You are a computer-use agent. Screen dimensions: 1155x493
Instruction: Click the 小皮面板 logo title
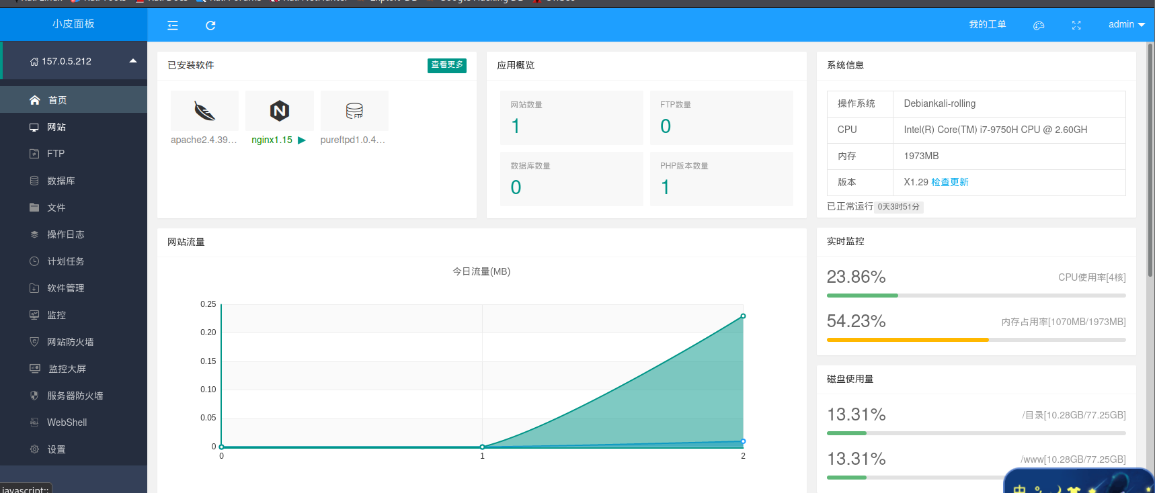pos(73,24)
